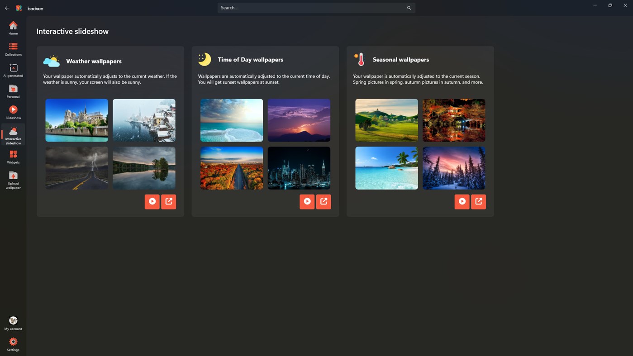Open daytime ocean beach thumbnail
The image size is (633, 356).
[x=232, y=120]
